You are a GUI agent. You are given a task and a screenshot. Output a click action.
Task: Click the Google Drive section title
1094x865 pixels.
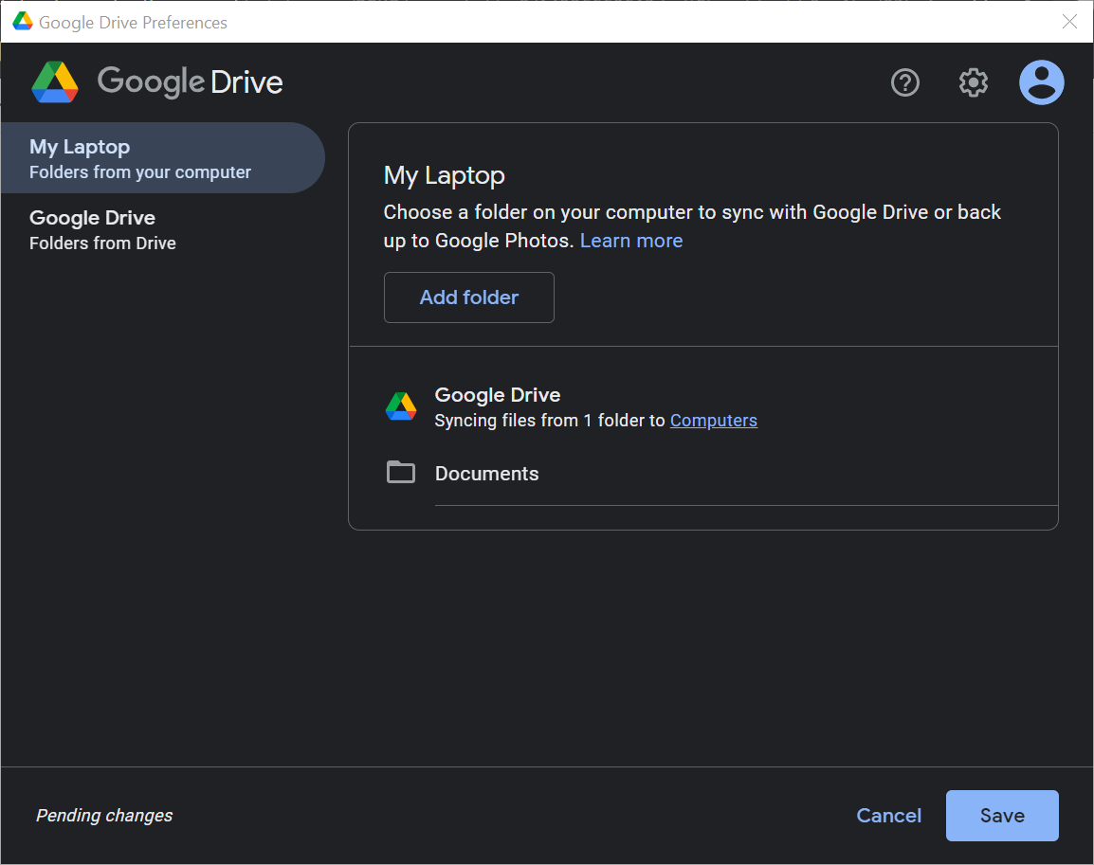point(498,394)
